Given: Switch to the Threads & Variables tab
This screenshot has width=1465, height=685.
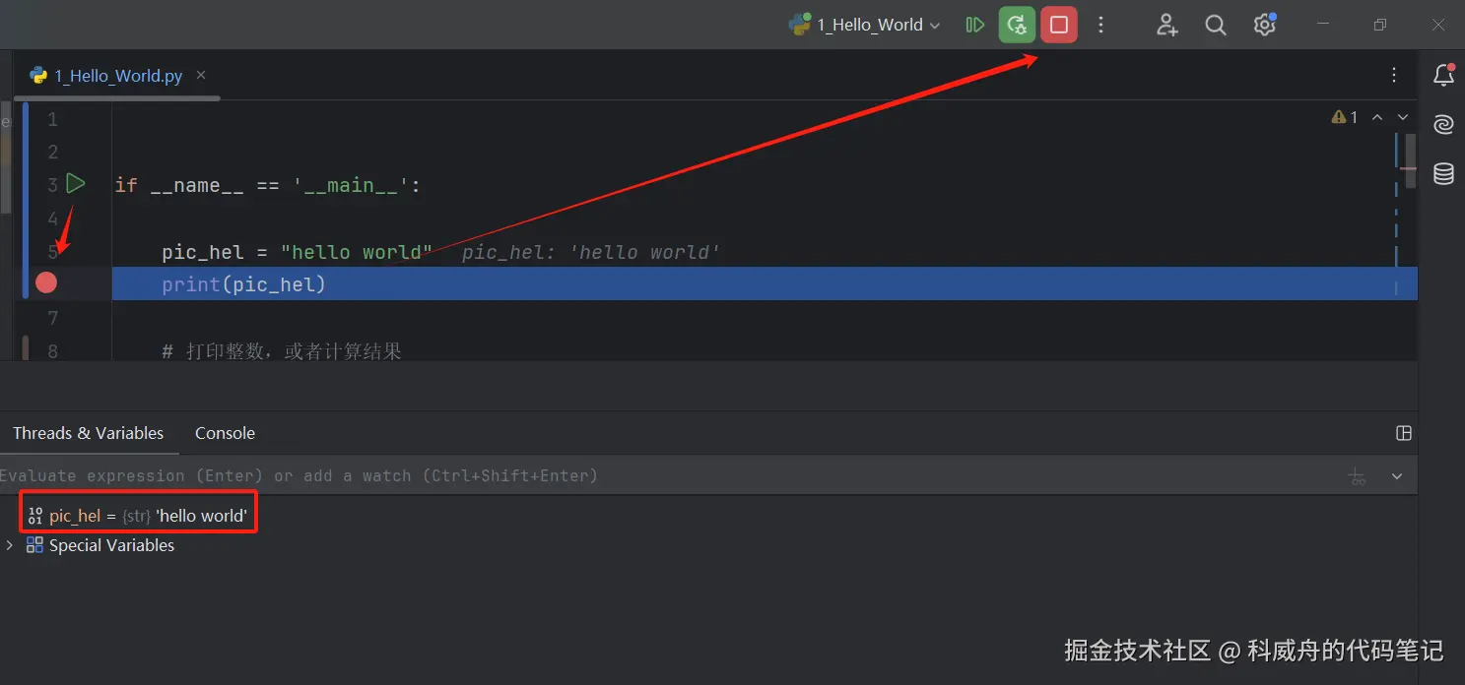Looking at the screenshot, I should tap(89, 433).
